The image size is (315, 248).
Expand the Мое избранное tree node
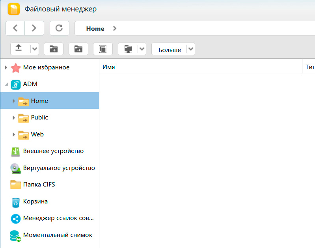6,67
